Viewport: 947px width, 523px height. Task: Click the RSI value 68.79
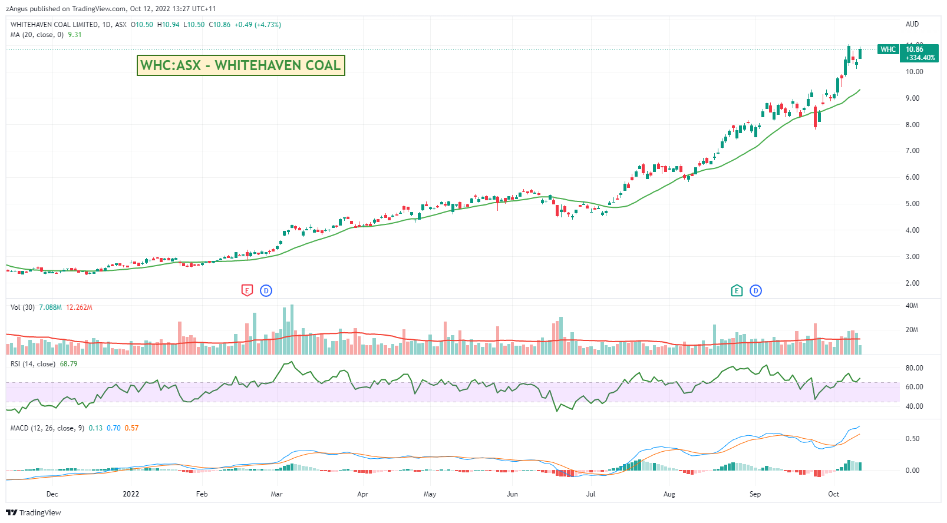[x=69, y=364]
